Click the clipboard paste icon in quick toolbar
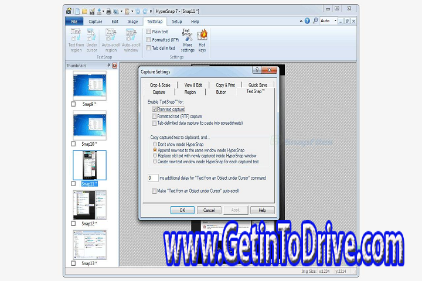The height and width of the screenshot is (281, 422). click(127, 11)
